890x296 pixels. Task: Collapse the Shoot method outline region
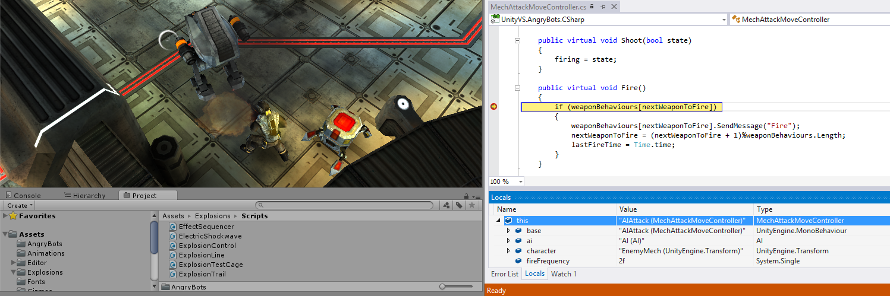(x=517, y=40)
